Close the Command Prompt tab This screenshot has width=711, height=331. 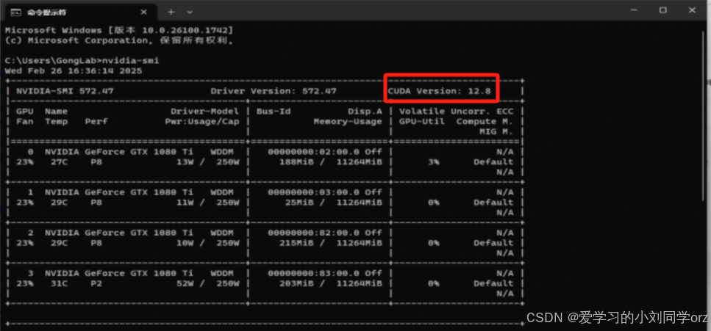(144, 12)
